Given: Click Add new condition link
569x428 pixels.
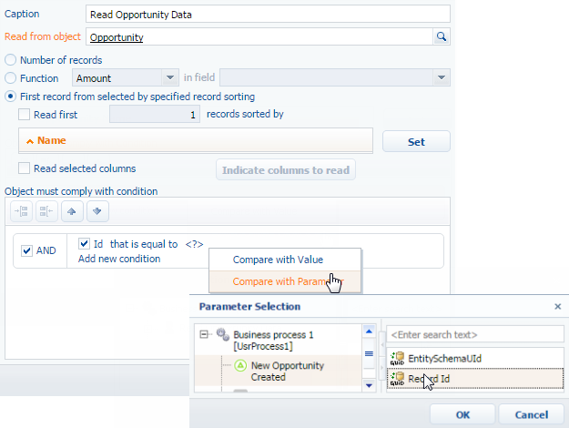Looking at the screenshot, I should 119,259.
